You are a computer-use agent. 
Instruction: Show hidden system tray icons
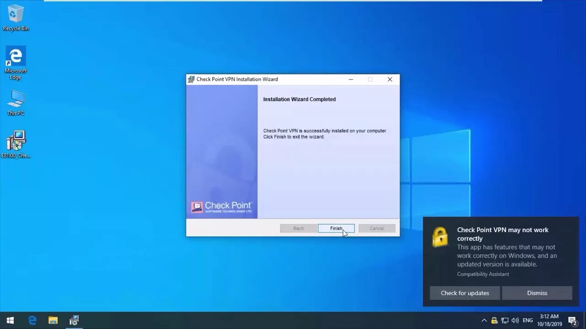click(x=484, y=320)
